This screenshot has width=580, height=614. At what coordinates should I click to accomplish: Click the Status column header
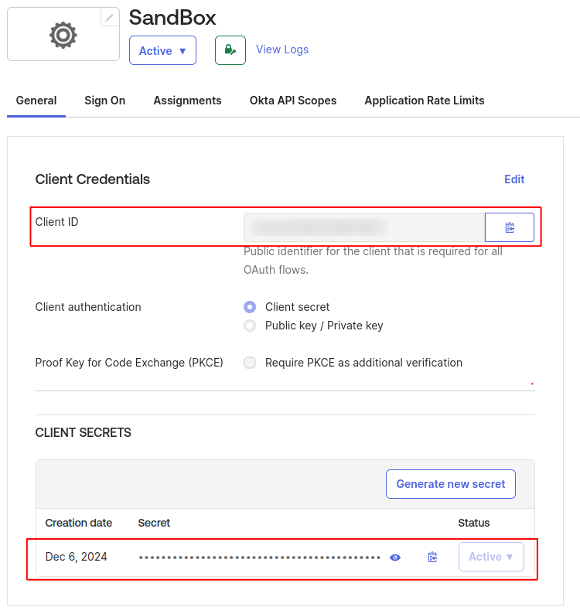(x=474, y=524)
